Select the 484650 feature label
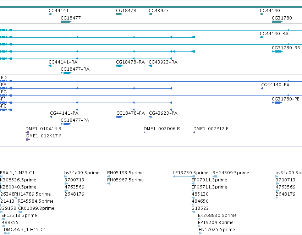Viewport: 302px width, 235px height. pos(200,201)
